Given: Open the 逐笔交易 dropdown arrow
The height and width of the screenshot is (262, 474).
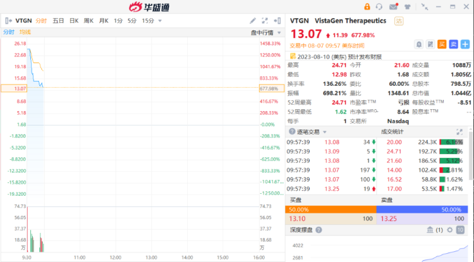Looking at the screenshot, I should tap(325, 132).
